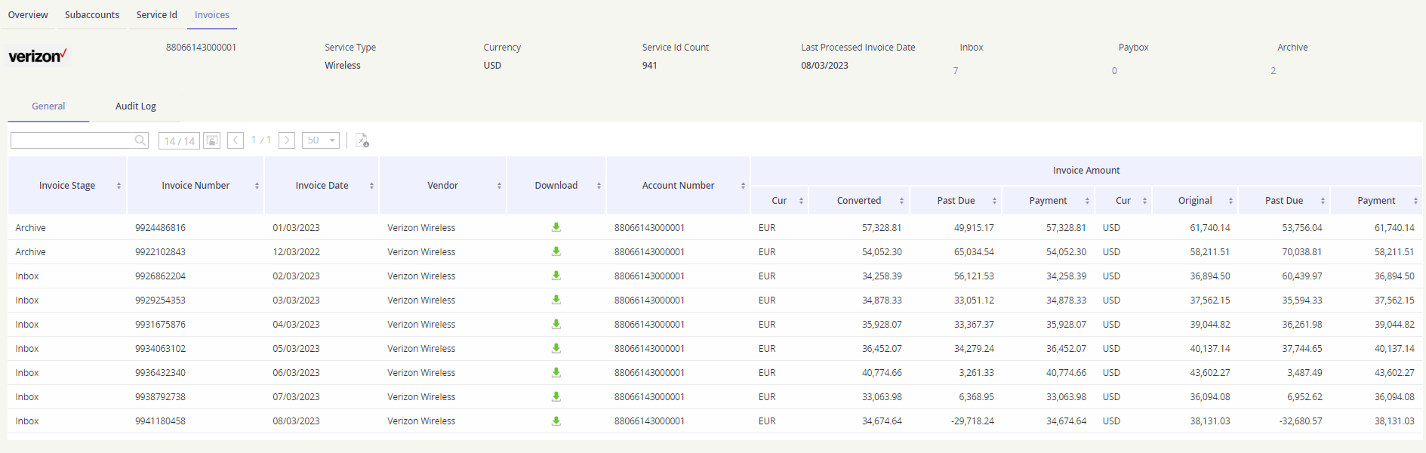Go to the previous page of results
The image size is (1426, 453).
pos(236,140)
